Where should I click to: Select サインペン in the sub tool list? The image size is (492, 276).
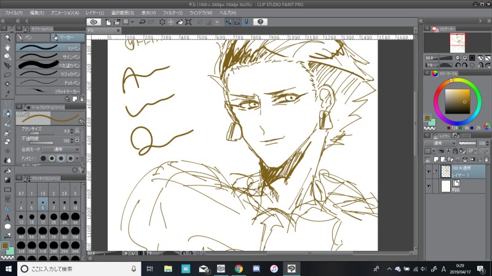coord(49,57)
